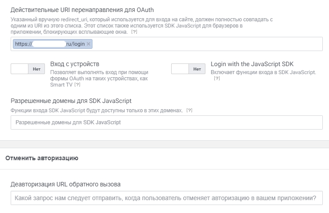
Task: Click the help icon after the Smart TV text
Action: point(77,85)
